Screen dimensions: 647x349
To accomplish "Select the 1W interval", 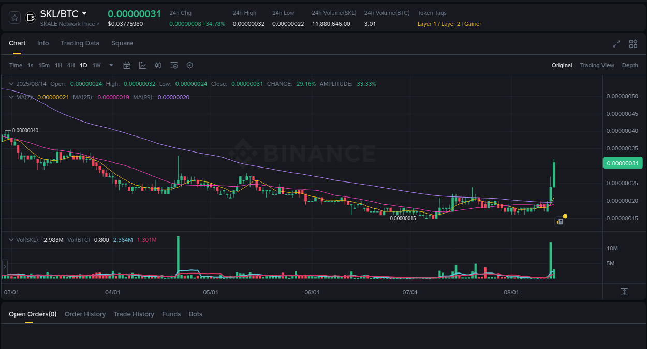I will (x=96, y=65).
